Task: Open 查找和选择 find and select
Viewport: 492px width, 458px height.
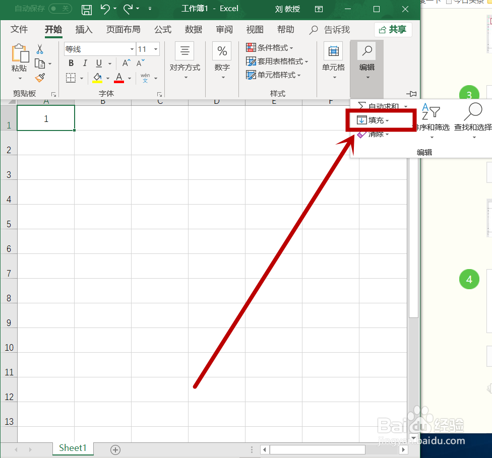Action: coord(473,121)
